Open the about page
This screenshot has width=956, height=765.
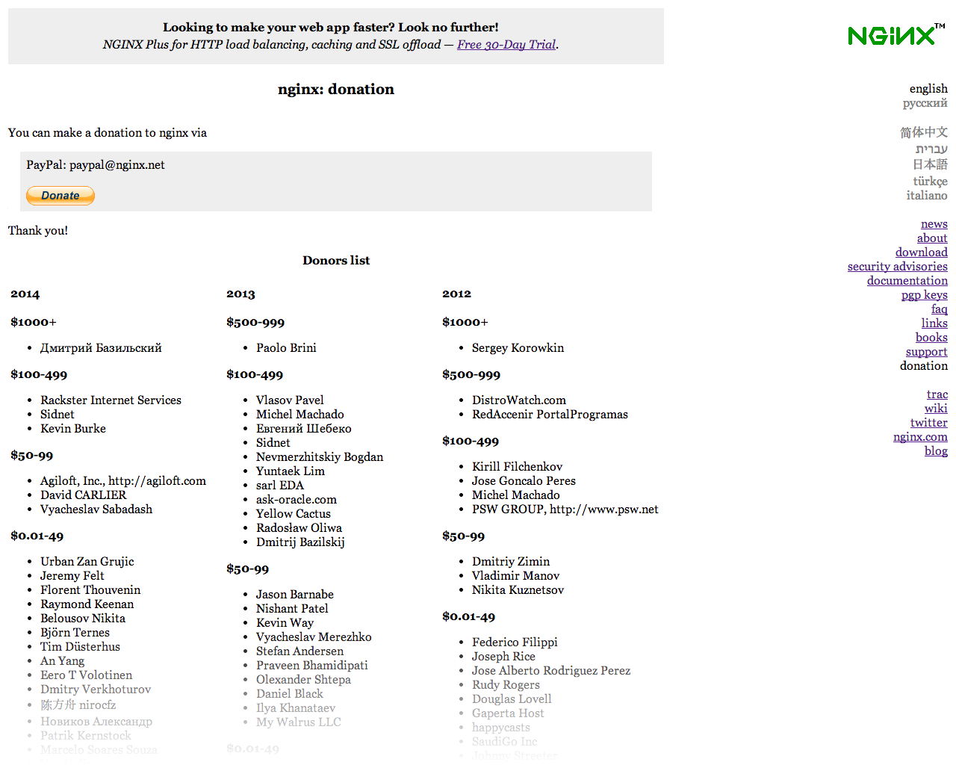(932, 238)
